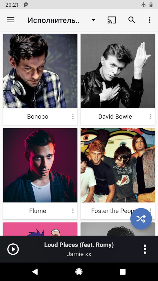Open search with the magnifier icon
The height and width of the screenshot is (281, 158).
[132, 20]
